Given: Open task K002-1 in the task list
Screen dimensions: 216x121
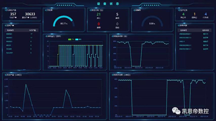Looking at the screenshot, I should point(194,41).
